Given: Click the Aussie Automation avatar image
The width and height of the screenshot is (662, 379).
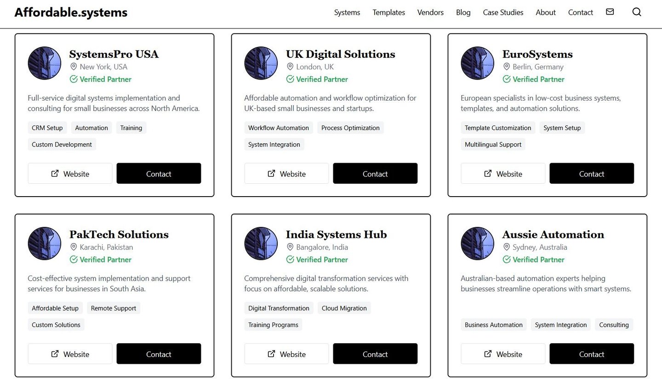Looking at the screenshot, I should [478, 243].
